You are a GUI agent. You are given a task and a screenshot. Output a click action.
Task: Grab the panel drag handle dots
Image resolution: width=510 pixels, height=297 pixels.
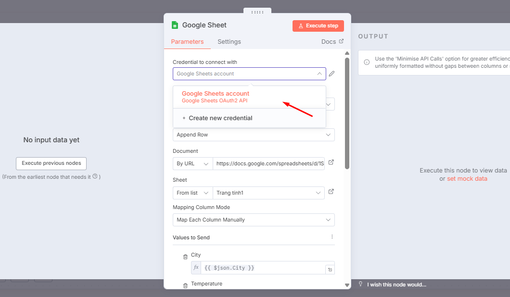click(x=257, y=12)
